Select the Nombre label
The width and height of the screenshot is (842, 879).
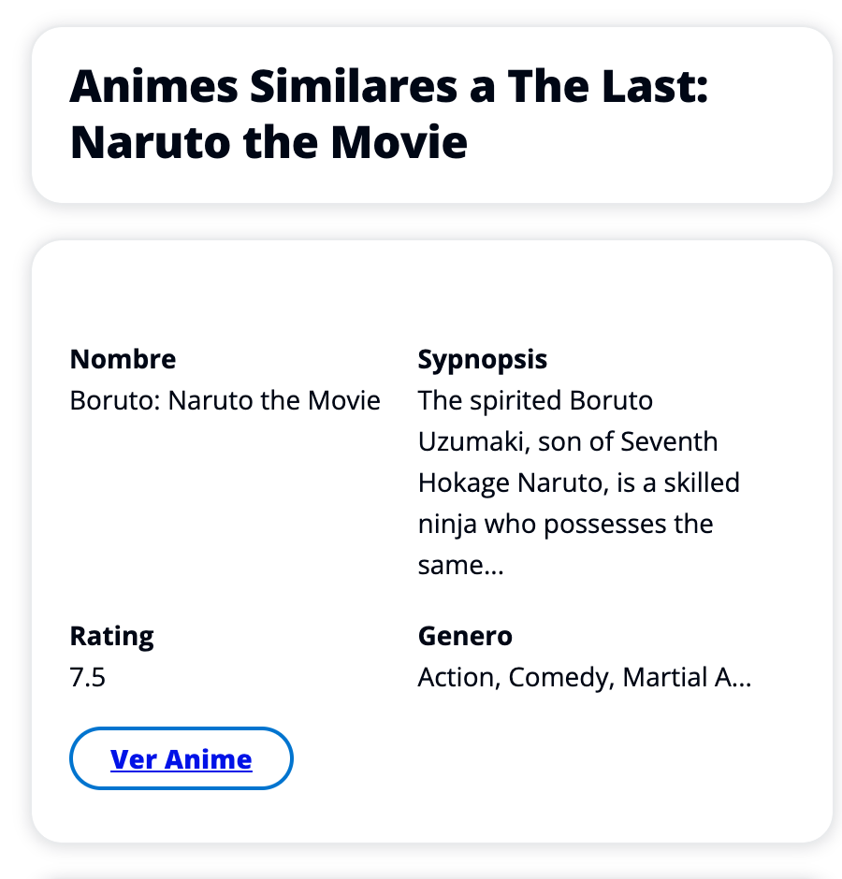[123, 359]
